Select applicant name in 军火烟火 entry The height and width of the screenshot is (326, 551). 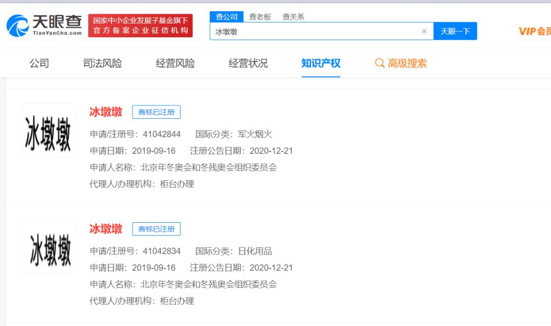coord(209,168)
